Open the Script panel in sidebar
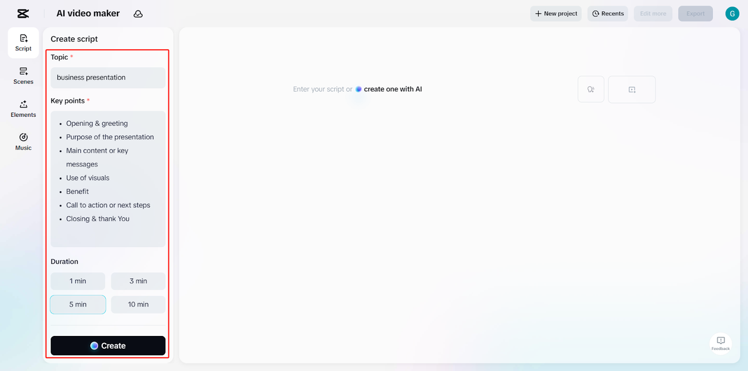This screenshot has height=371, width=748. [23, 43]
